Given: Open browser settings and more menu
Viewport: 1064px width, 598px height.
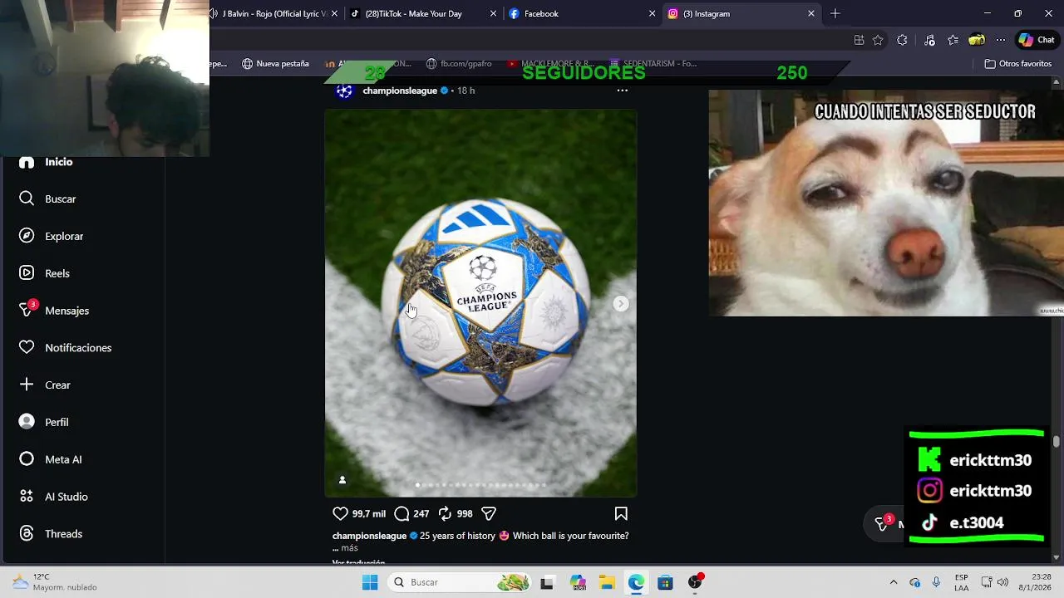Looking at the screenshot, I should coord(1001,40).
